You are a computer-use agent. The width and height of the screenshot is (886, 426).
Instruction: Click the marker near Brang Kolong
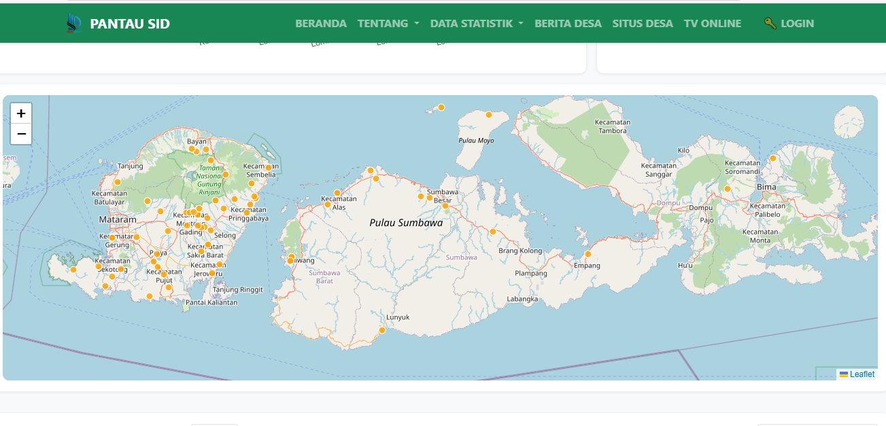tap(493, 232)
